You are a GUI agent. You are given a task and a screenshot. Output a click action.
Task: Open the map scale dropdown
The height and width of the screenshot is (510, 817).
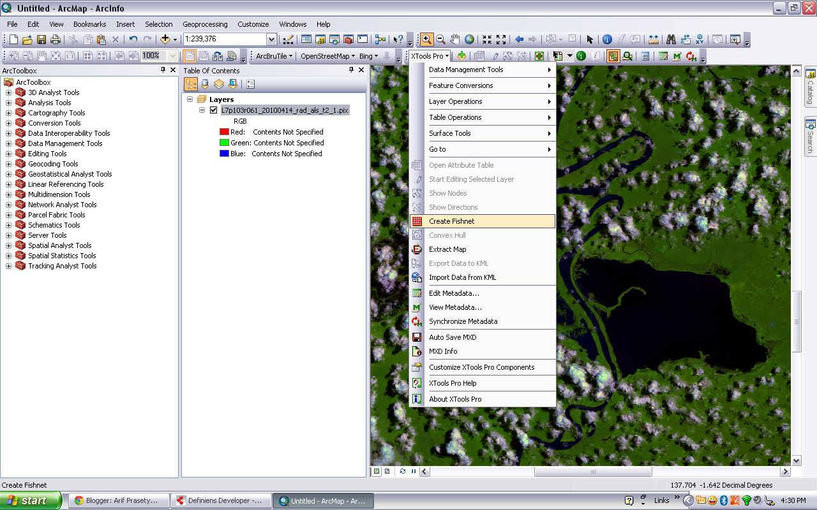[271, 39]
